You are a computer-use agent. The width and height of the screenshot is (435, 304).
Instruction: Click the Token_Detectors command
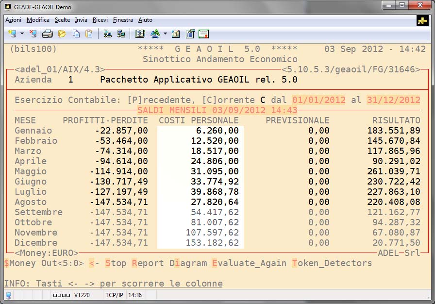click(332, 263)
